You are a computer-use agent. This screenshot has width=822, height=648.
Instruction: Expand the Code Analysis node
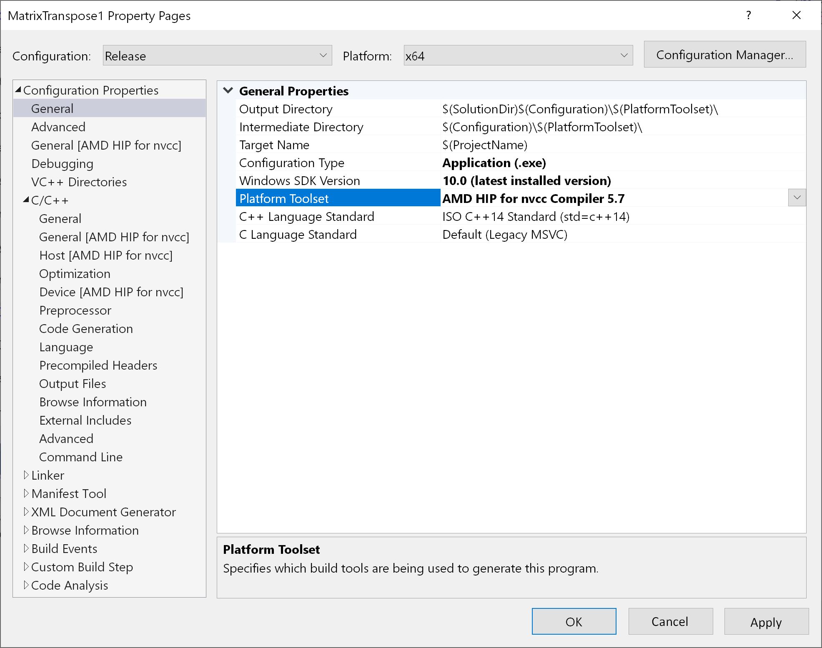click(x=26, y=585)
